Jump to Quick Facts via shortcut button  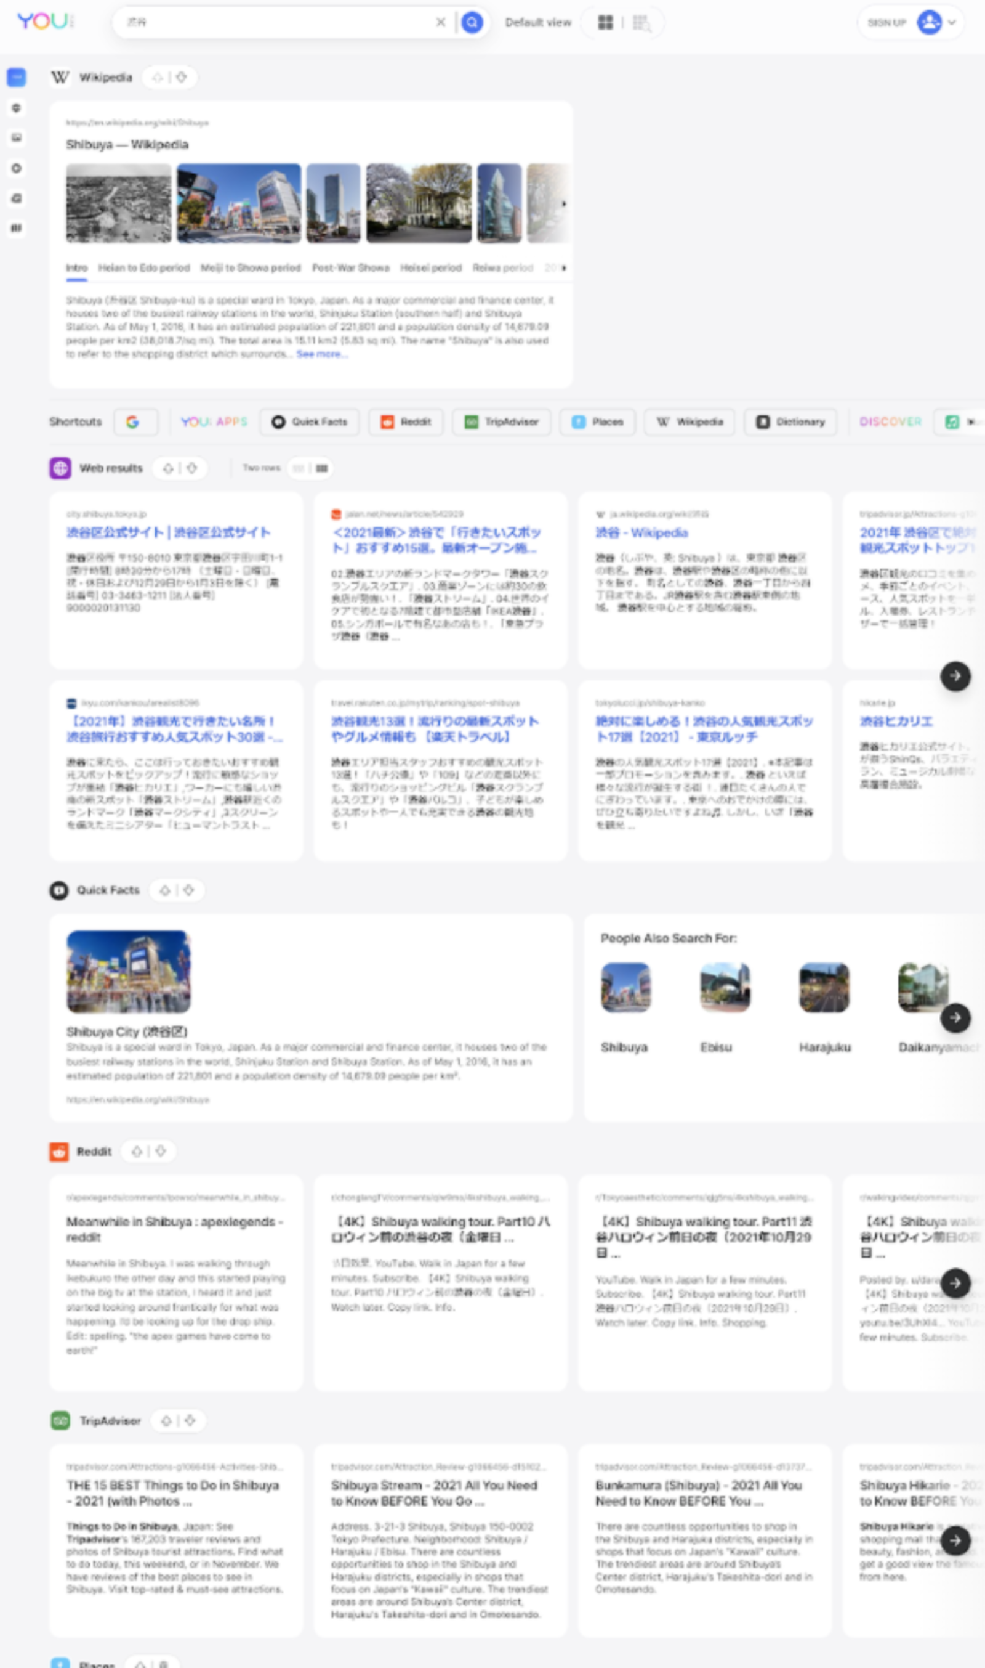309,422
